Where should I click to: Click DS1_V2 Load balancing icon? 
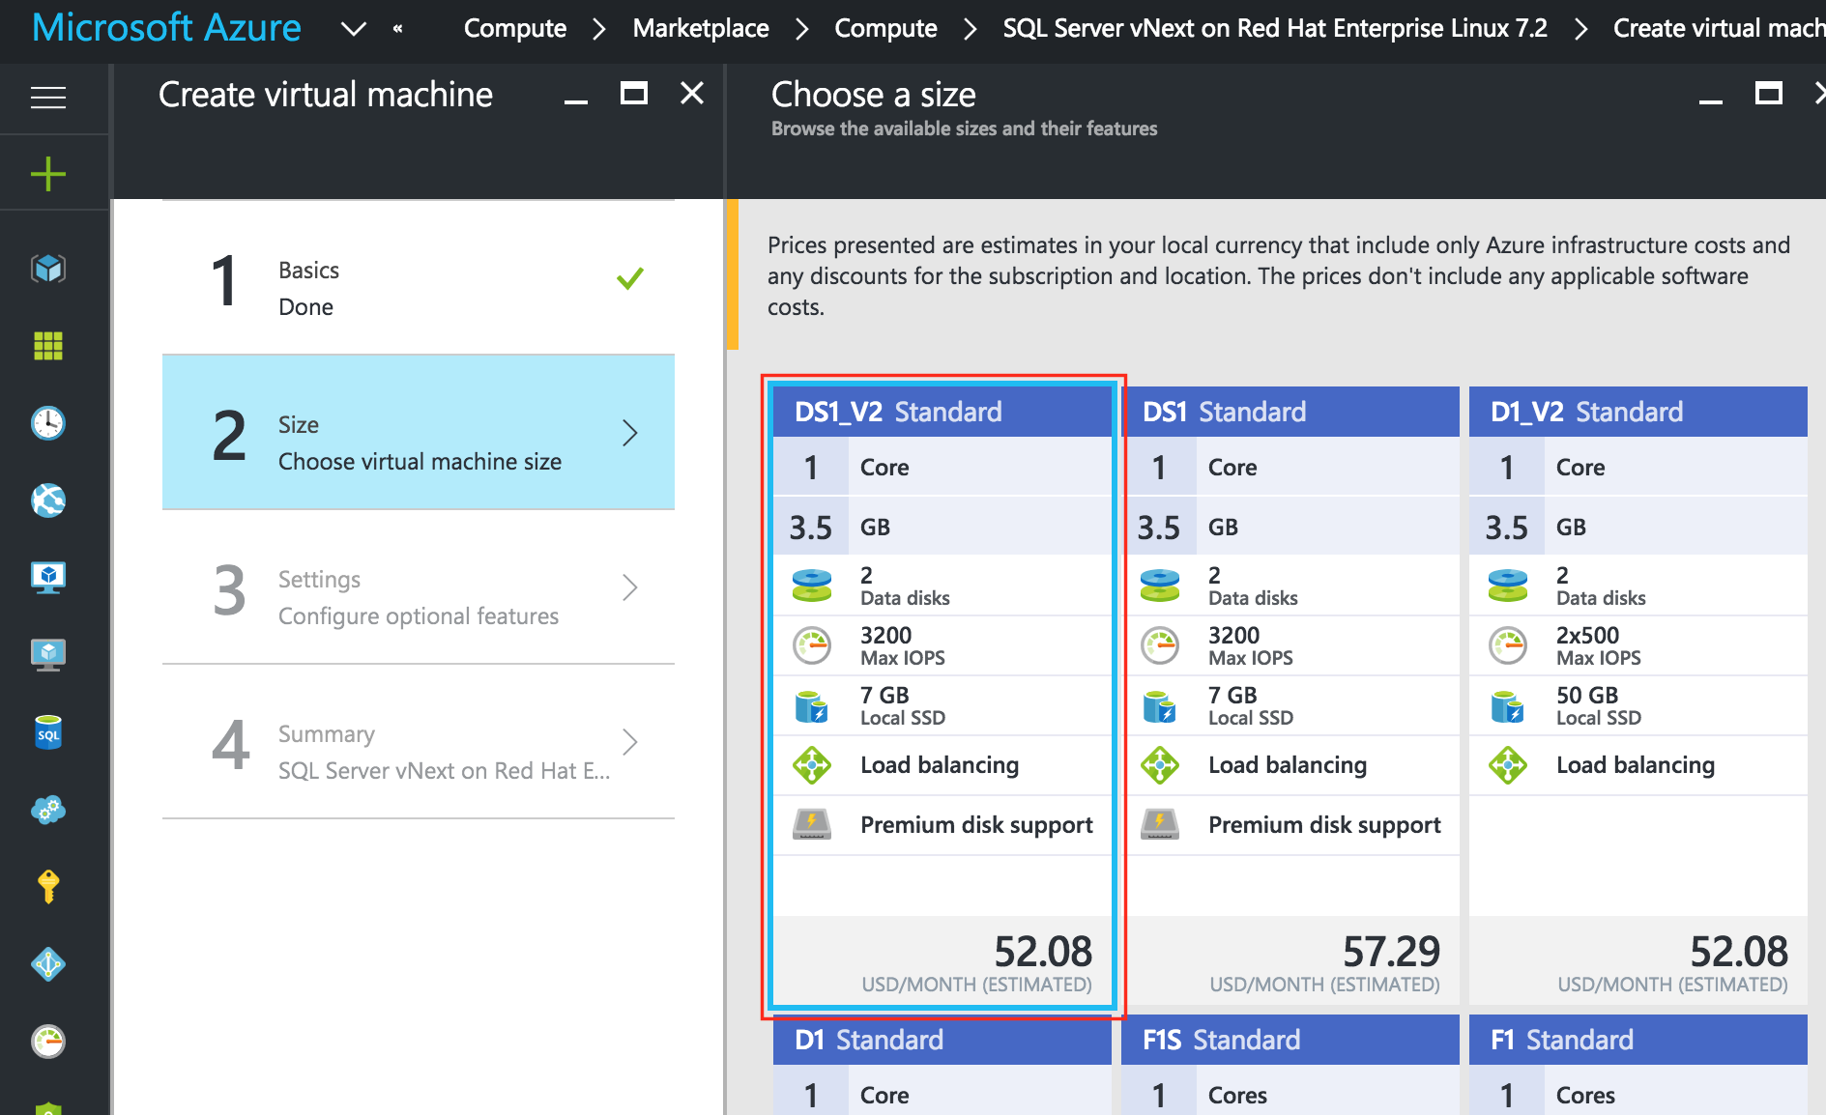(812, 765)
